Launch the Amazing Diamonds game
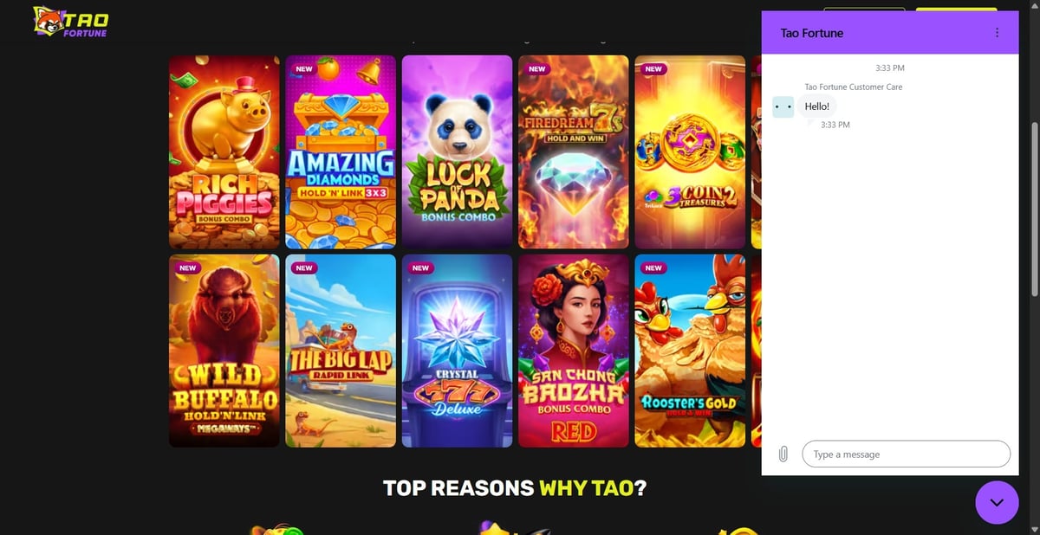The width and height of the screenshot is (1040, 535). pos(341,152)
